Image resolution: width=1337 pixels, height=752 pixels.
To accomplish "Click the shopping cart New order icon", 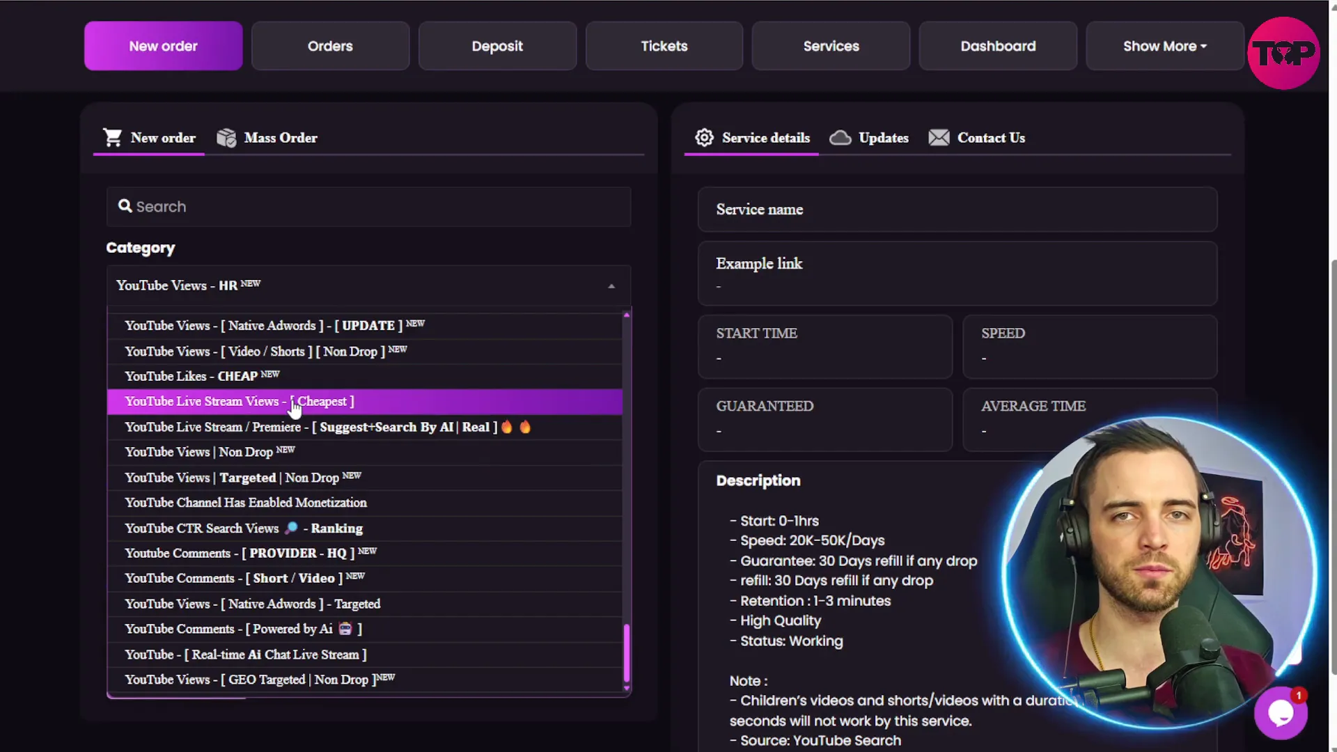I will click(x=112, y=137).
